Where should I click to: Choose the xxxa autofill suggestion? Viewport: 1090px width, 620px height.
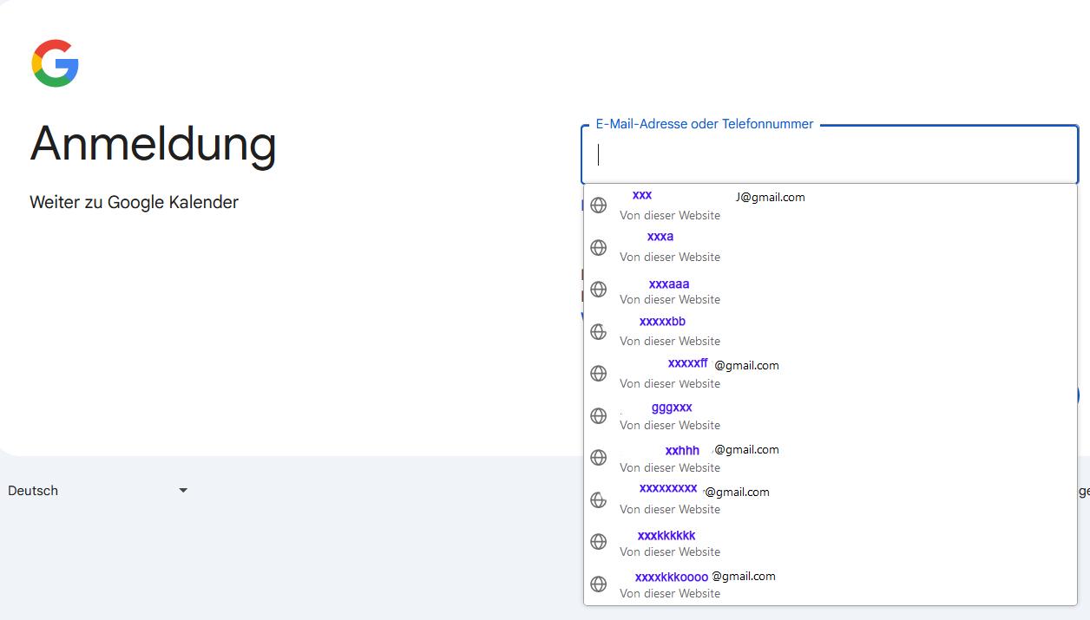coord(831,247)
